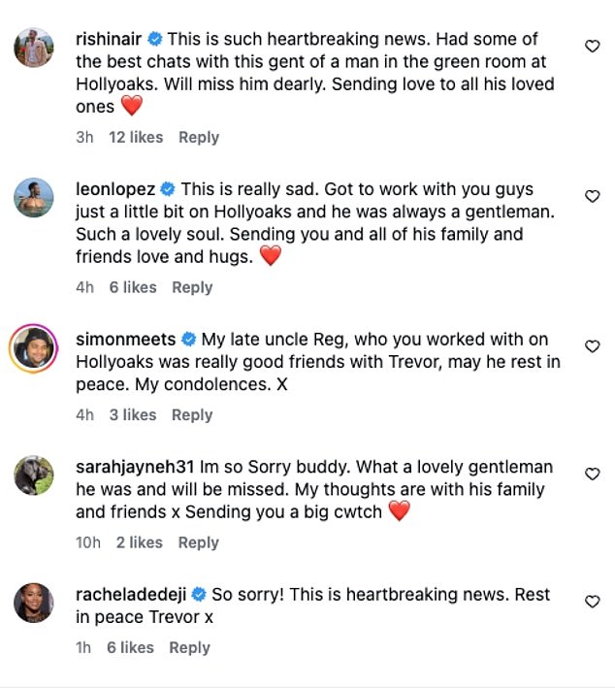
Task: Reply to rishinair's comment
Action: (x=199, y=137)
